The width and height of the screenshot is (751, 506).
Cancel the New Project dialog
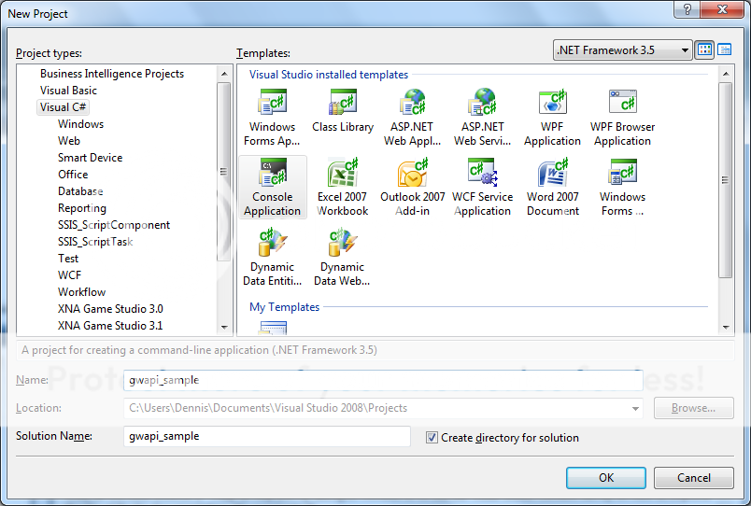(693, 478)
